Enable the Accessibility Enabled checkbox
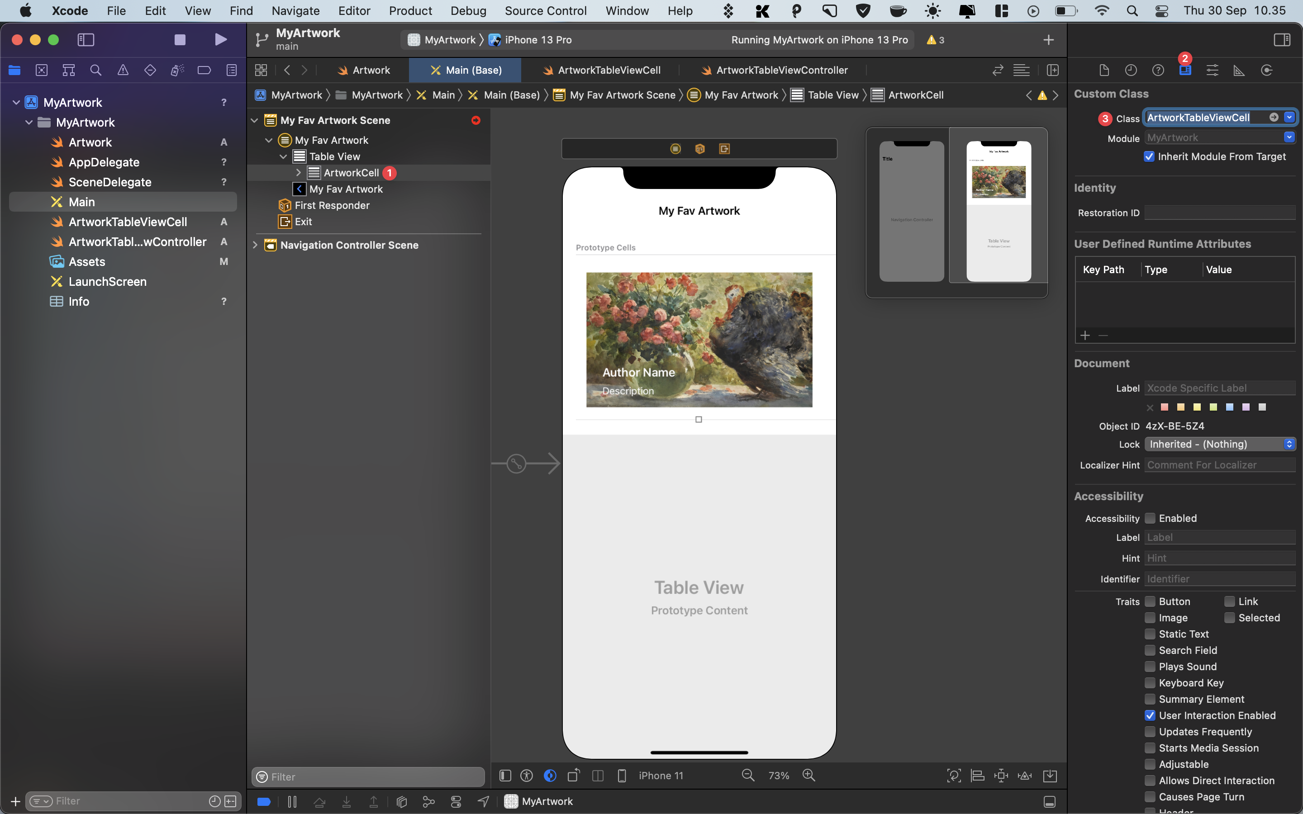Image resolution: width=1303 pixels, height=814 pixels. 1150,518
